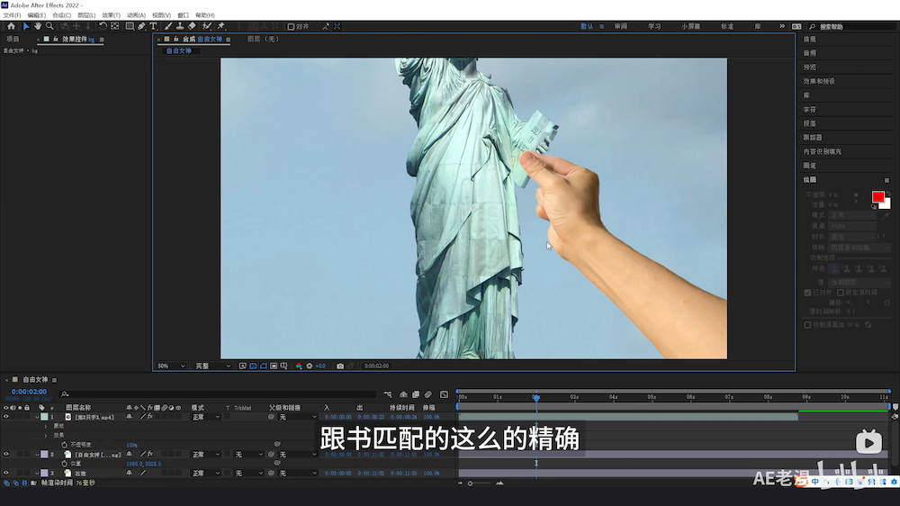Screen dimensions: 900x506
Task: Switch to the 图层（无） viewer tab
Action: [x=263, y=39]
